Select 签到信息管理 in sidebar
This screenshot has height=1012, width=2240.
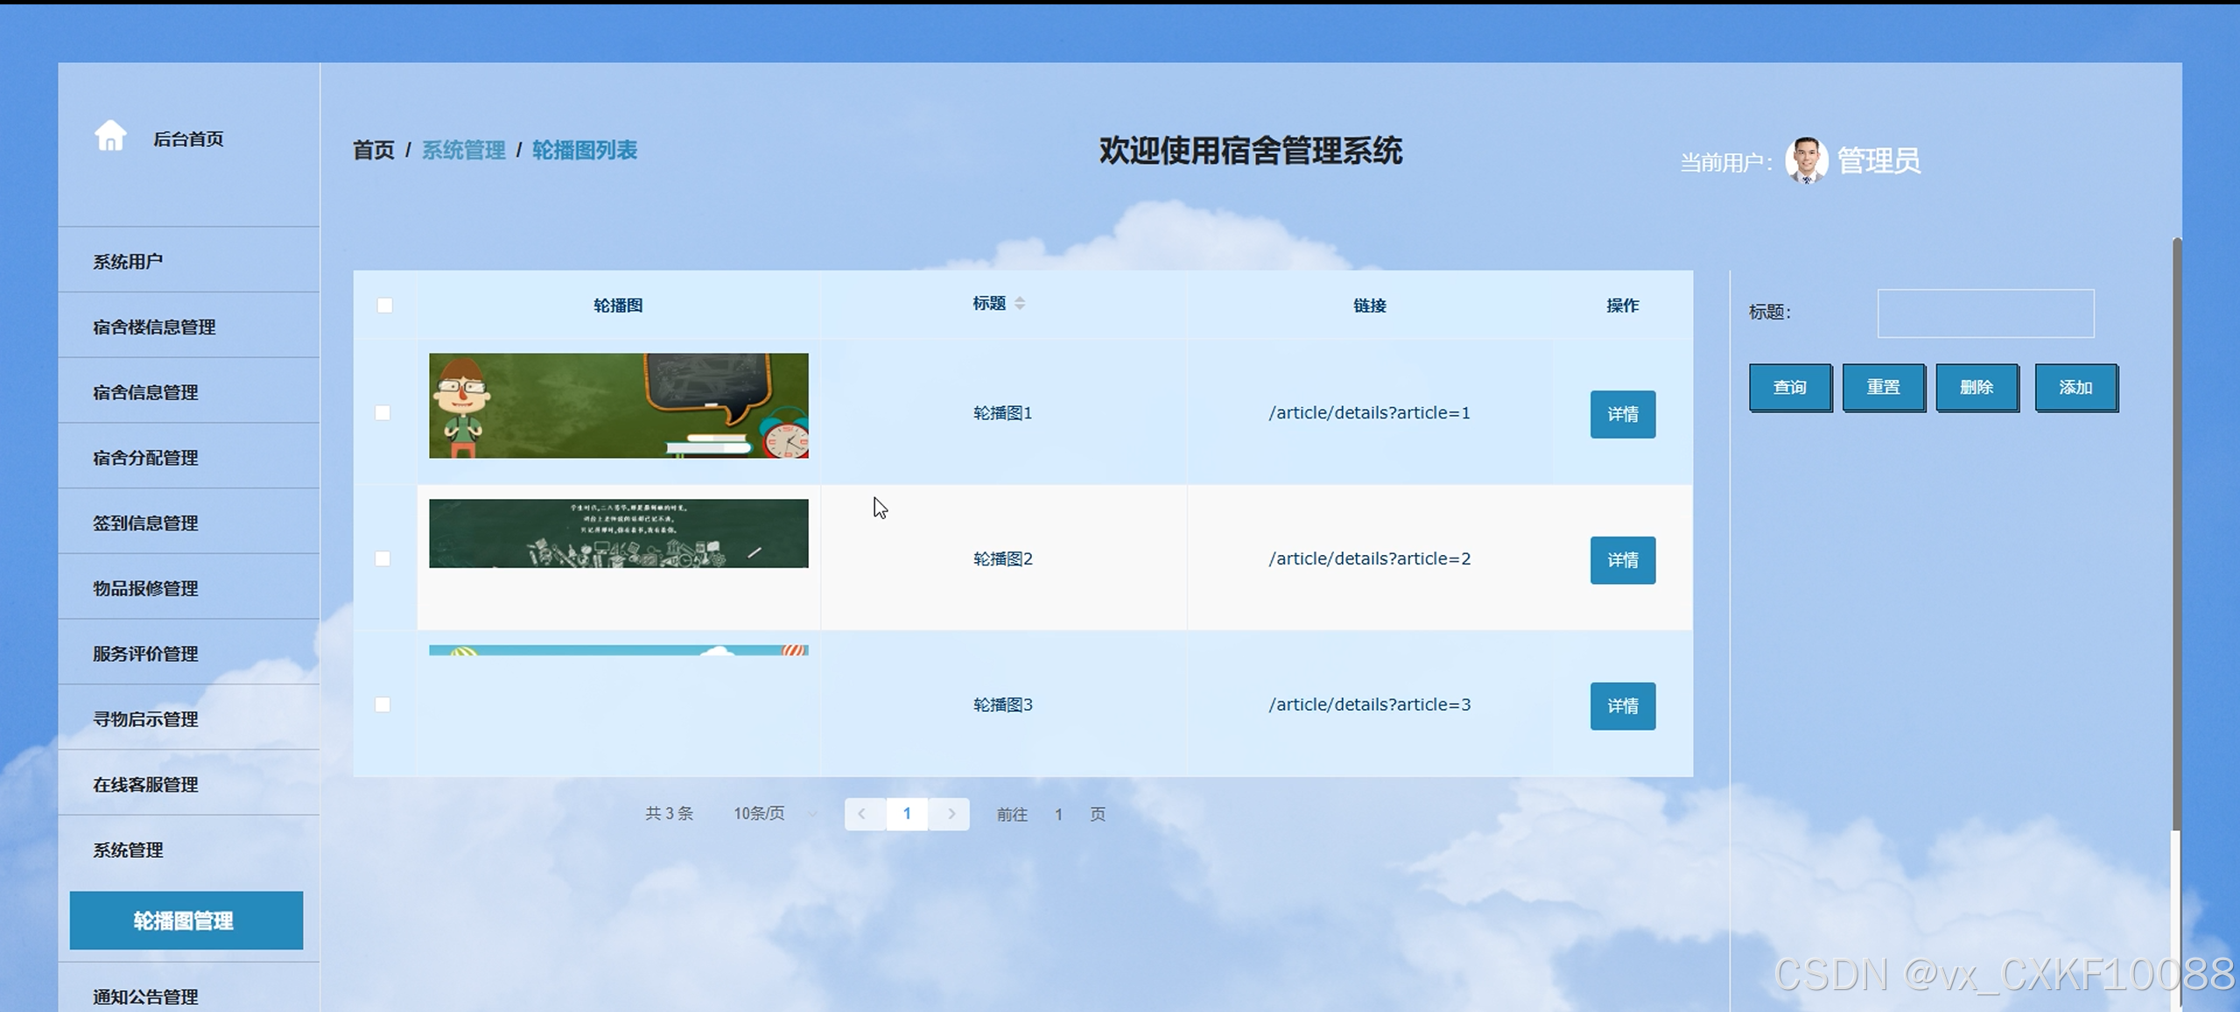(x=145, y=523)
